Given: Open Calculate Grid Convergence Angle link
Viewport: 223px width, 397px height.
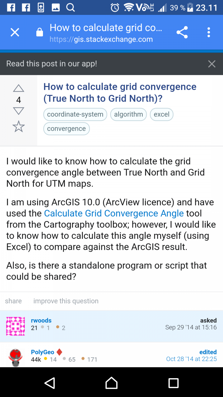Looking at the screenshot, I should pyautogui.click(x=114, y=213).
